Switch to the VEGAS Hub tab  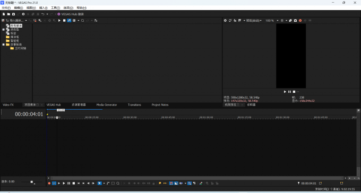point(54,105)
